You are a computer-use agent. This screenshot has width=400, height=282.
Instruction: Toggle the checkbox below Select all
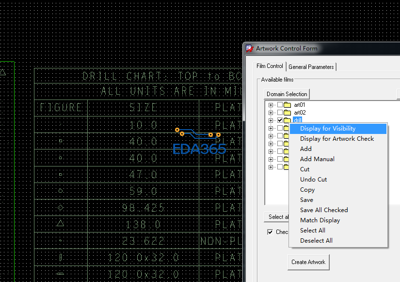click(x=270, y=232)
